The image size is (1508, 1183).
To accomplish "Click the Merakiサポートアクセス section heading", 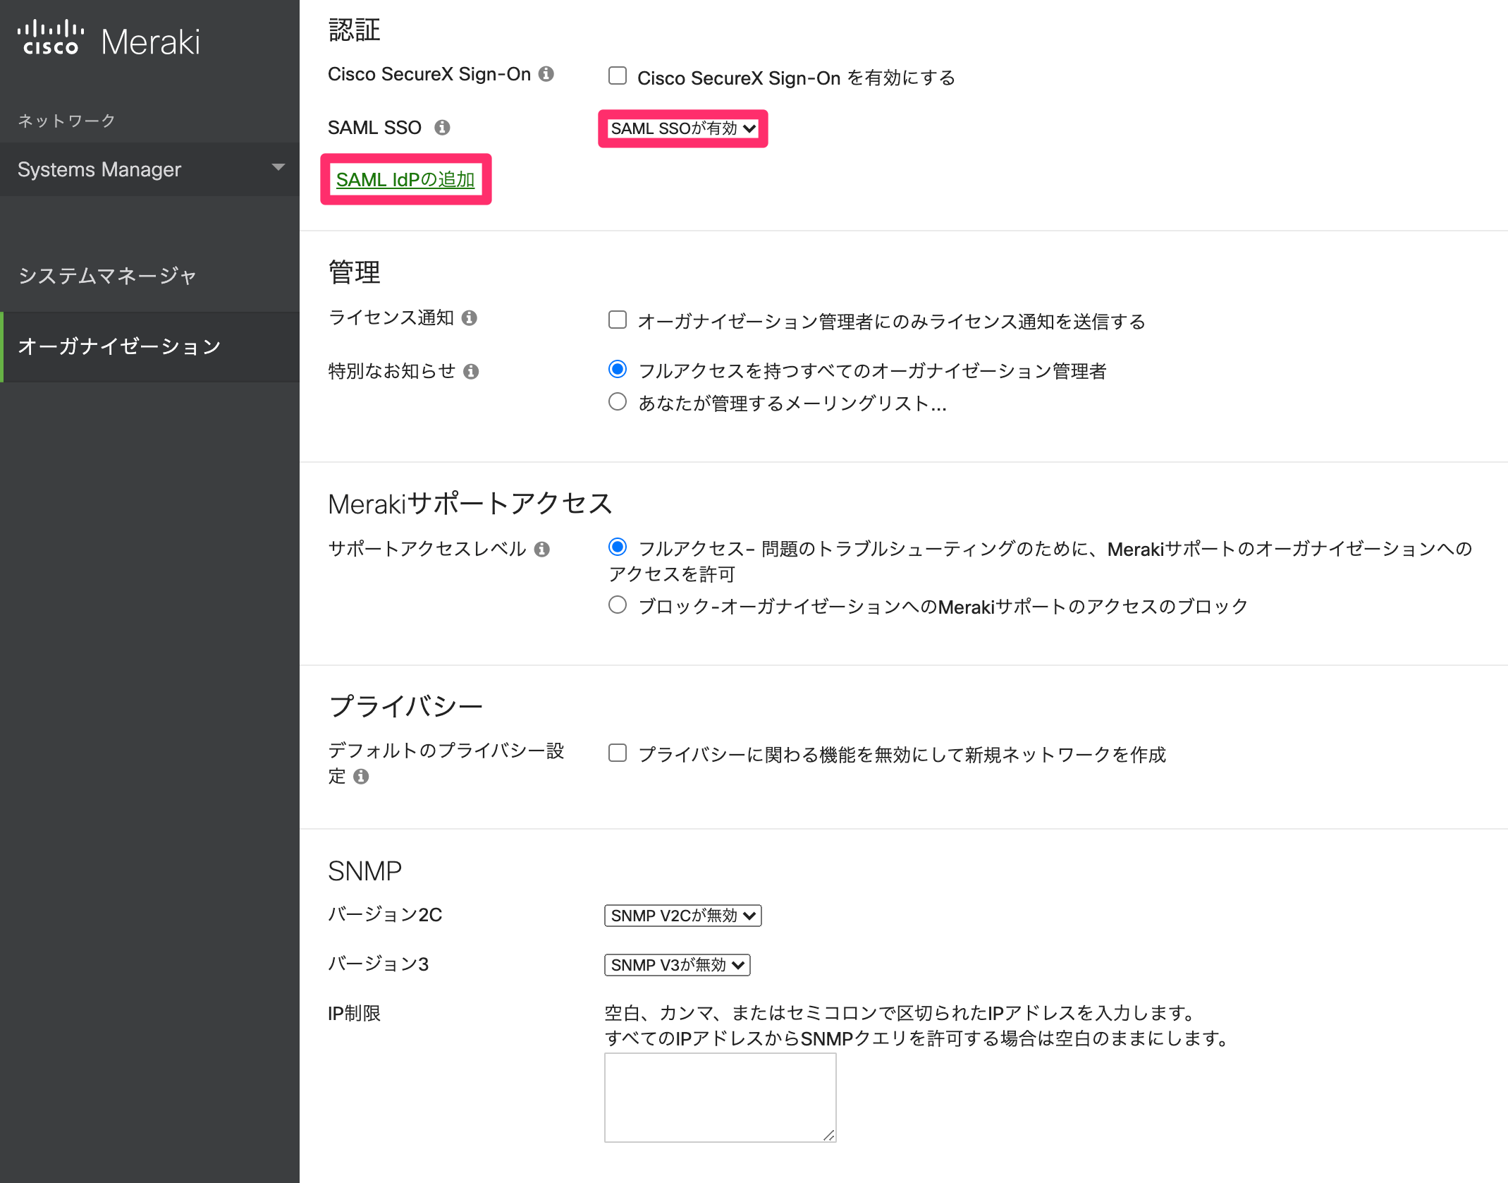I will [x=470, y=504].
